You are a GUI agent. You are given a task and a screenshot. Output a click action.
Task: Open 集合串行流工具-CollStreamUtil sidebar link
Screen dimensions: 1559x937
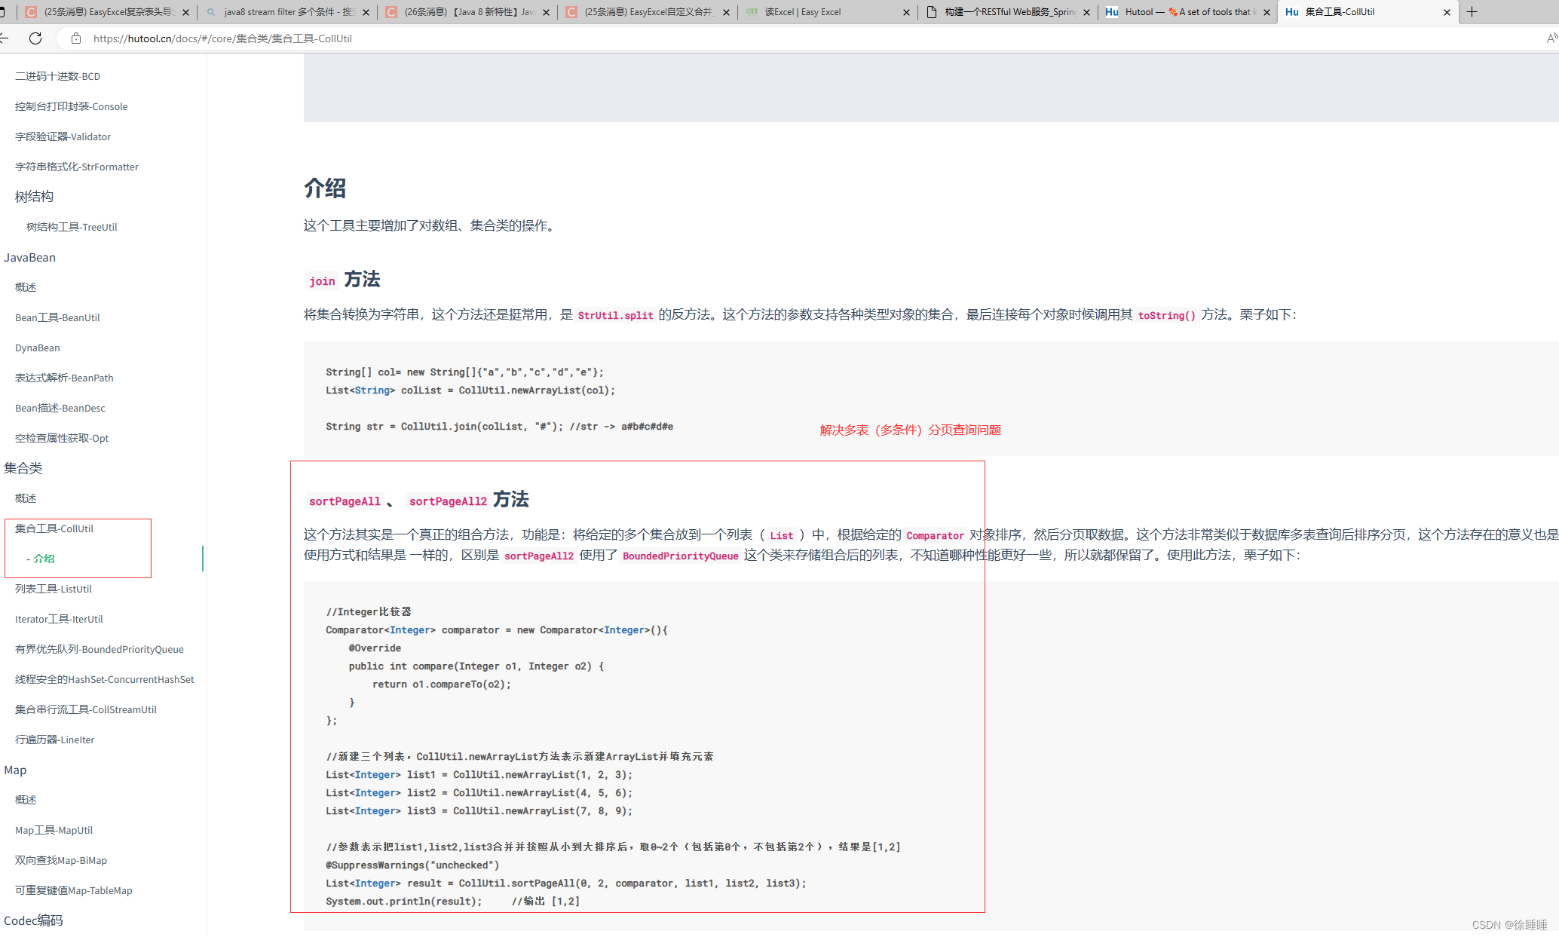pos(86,709)
